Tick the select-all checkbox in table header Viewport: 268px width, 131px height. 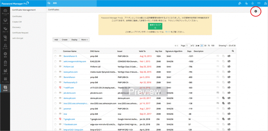point(55,51)
